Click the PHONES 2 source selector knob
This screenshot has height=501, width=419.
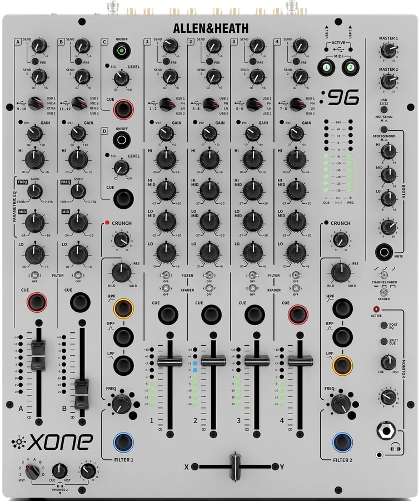click(x=32, y=471)
